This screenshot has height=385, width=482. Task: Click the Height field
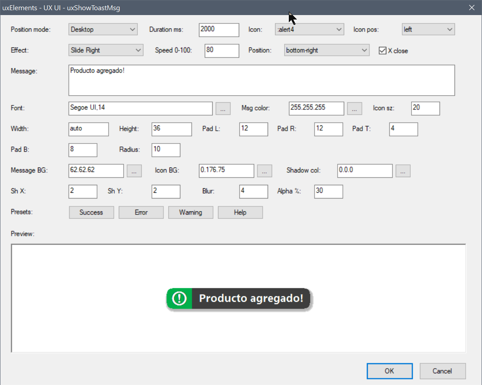(171, 129)
